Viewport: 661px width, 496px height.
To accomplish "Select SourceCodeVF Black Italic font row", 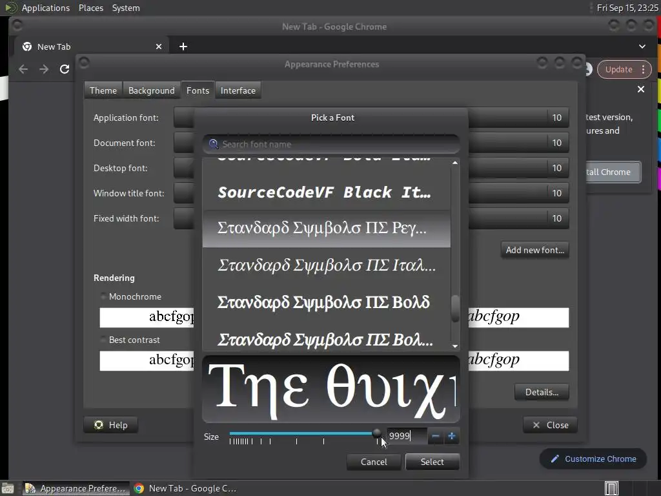I will [326, 192].
